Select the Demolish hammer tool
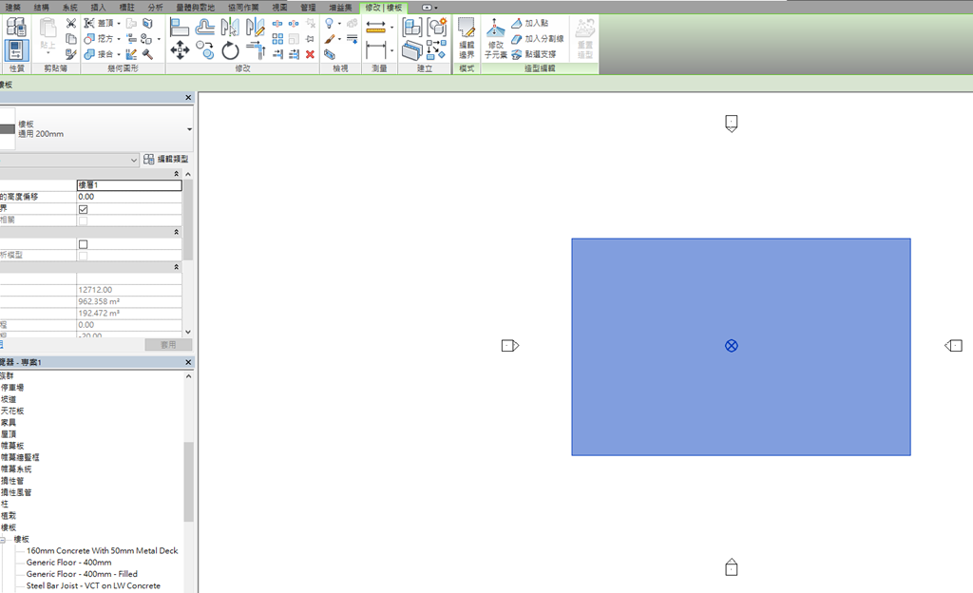Screen dimensions: 973x593 click(147, 54)
